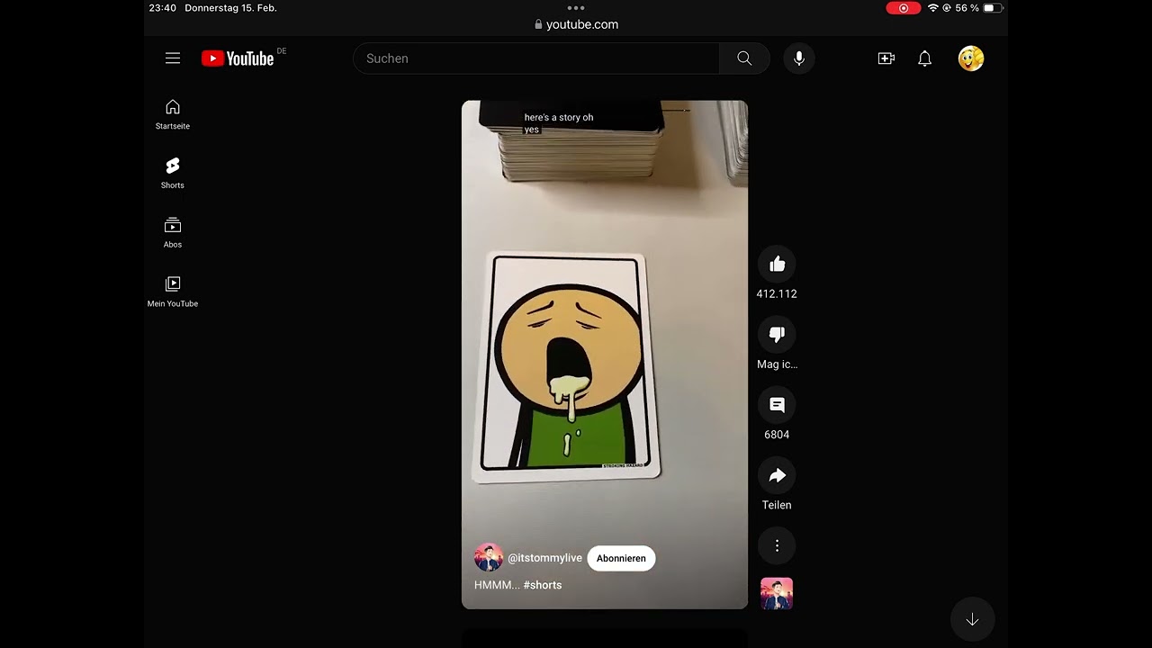1152x648 pixels.
Task: Like the short with thumbs up
Action: 777,264
